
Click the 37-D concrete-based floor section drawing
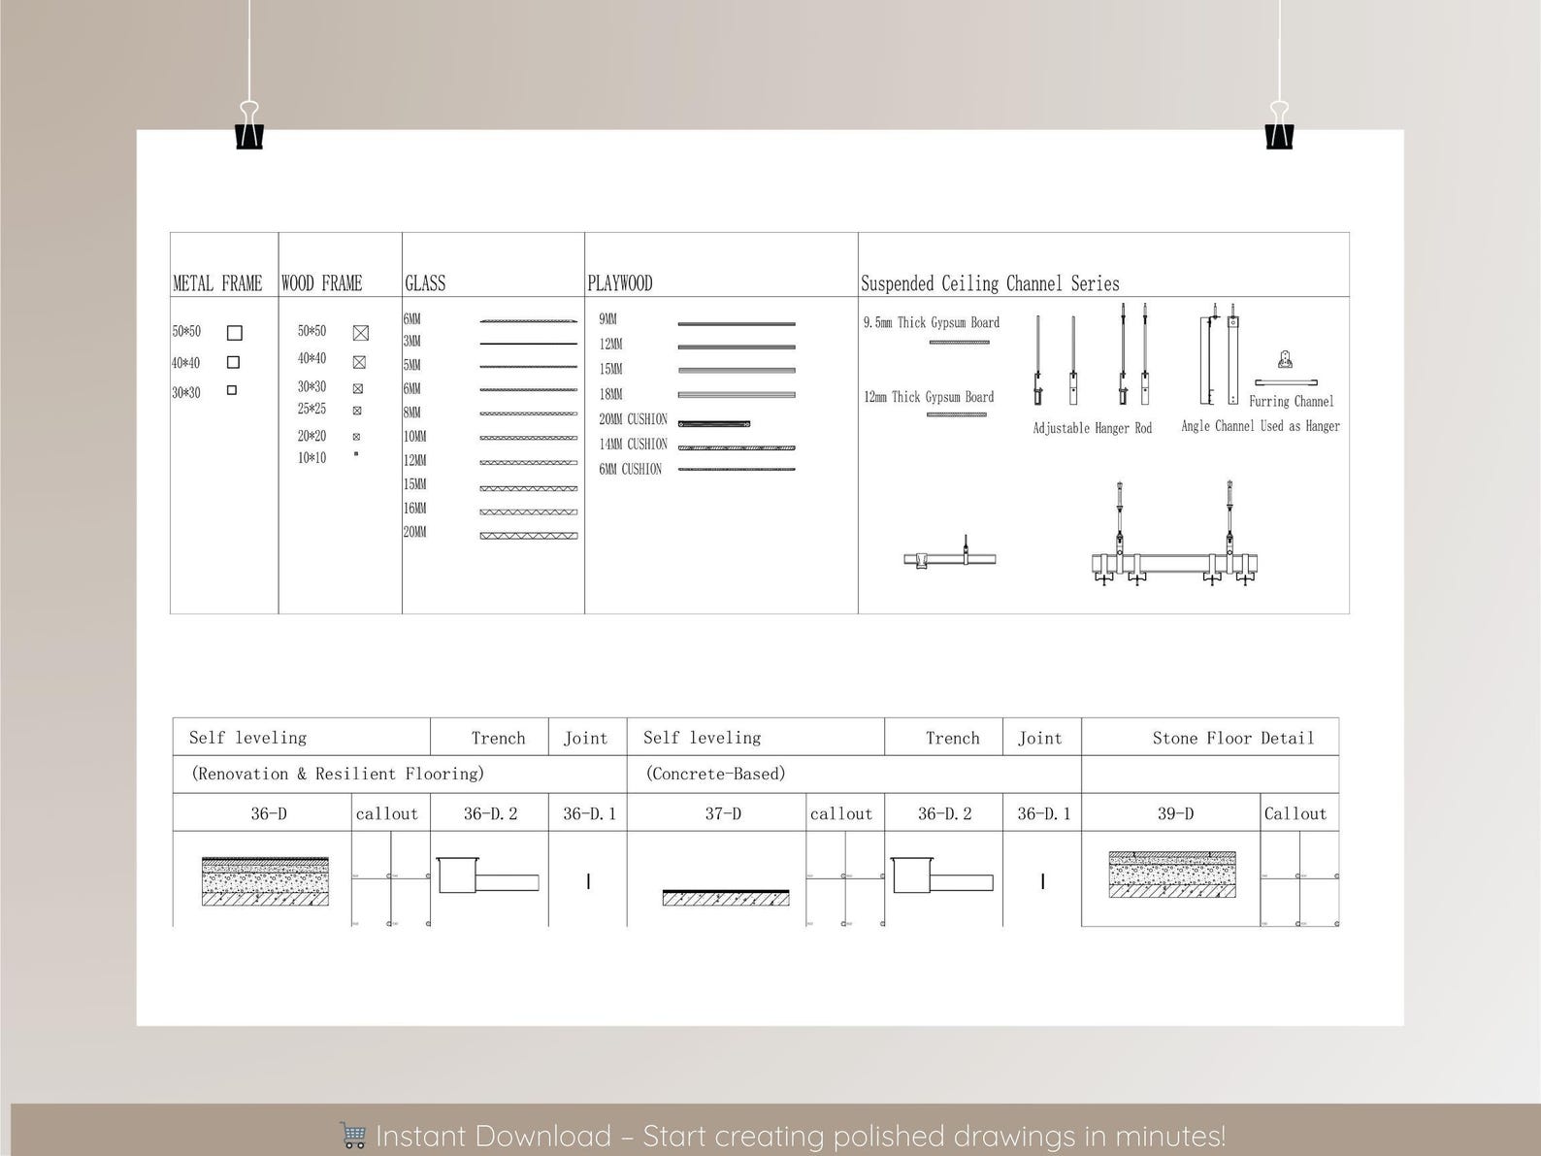[x=726, y=897]
